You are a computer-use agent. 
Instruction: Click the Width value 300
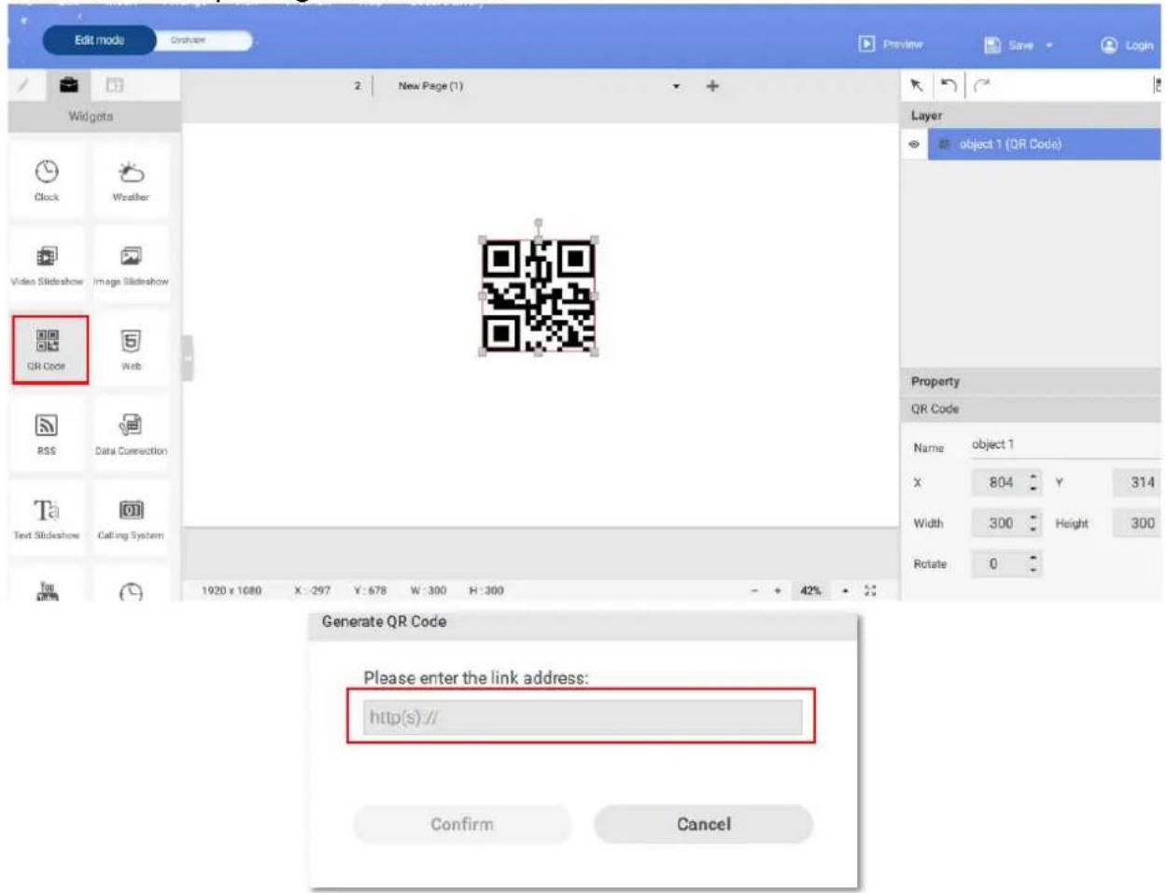pos(1000,523)
